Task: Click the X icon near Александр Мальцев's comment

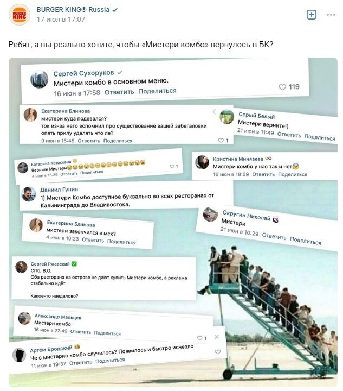Action: click(x=217, y=337)
